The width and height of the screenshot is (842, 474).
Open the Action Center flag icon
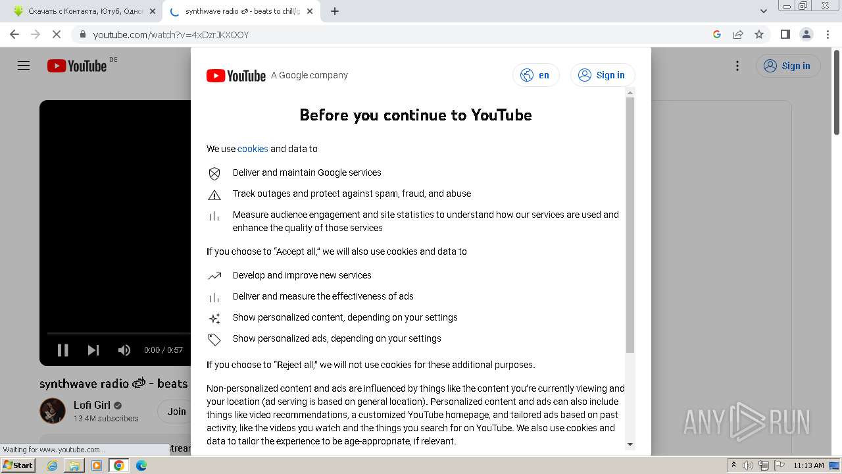point(778,465)
